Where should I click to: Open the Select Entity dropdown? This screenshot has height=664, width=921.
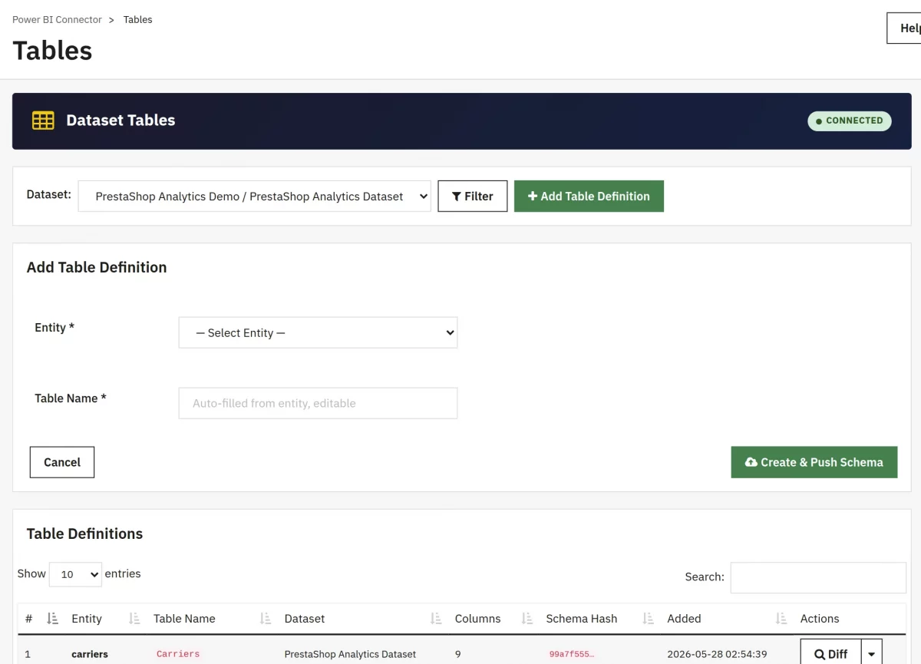pos(318,332)
